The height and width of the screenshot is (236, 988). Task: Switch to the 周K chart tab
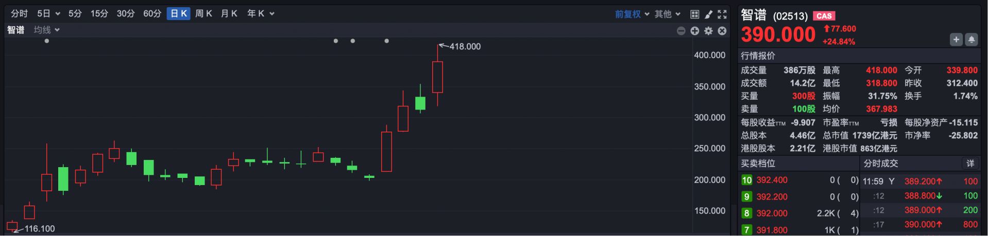tap(203, 13)
